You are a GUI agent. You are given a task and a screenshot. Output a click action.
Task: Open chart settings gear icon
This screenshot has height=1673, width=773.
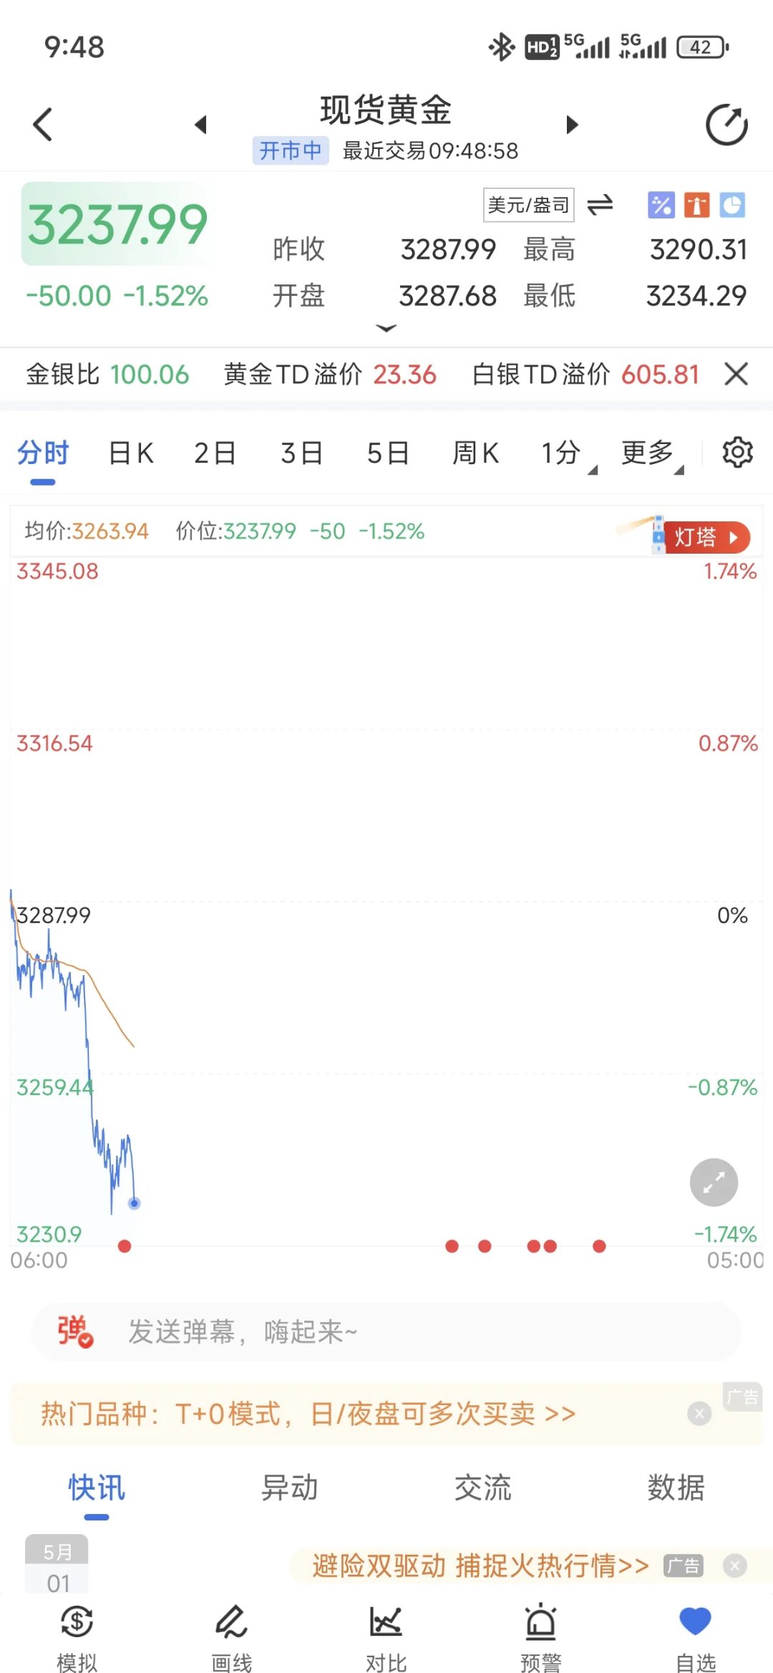(737, 453)
